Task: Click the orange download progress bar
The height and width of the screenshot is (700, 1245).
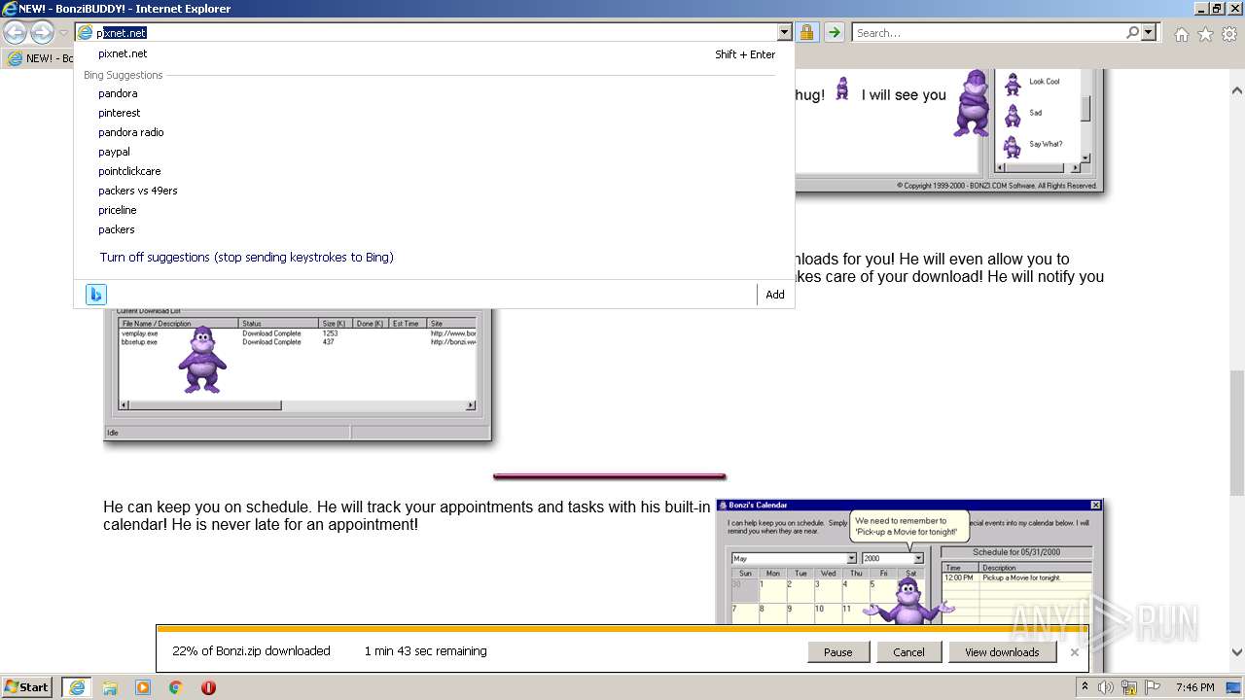Action: click(622, 629)
